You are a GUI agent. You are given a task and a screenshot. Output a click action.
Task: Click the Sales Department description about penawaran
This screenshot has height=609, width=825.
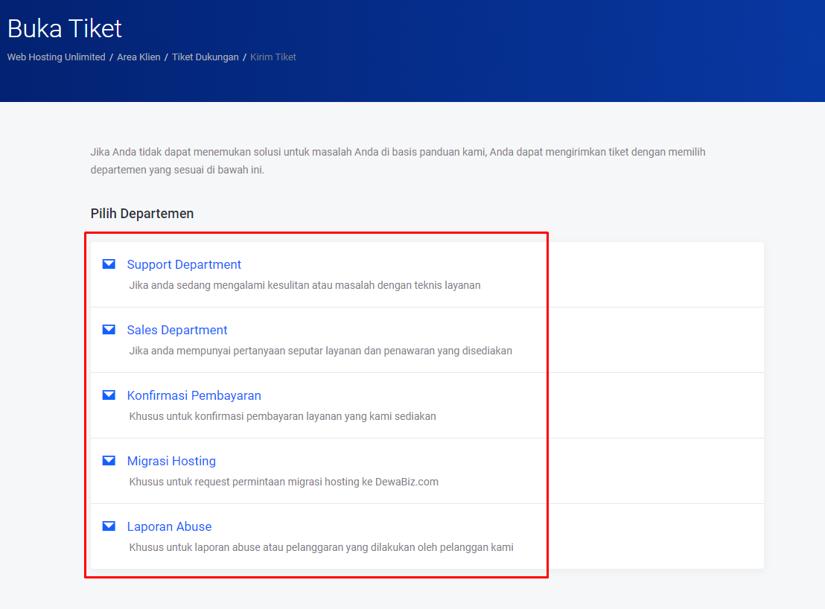point(320,351)
